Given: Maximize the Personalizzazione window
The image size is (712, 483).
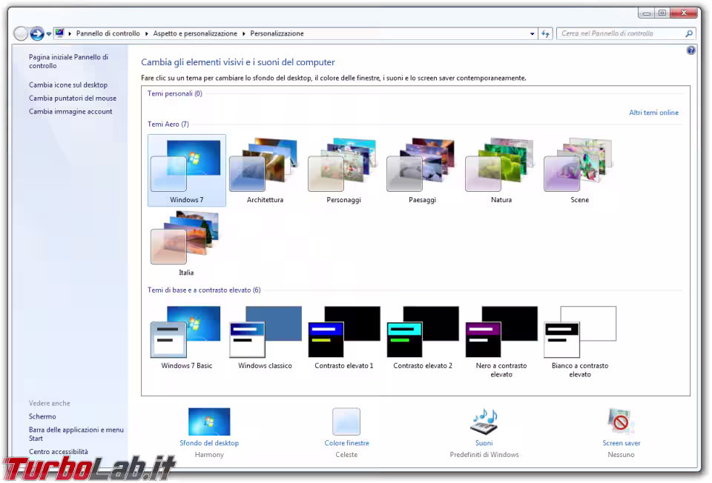Looking at the screenshot, I should [x=662, y=13].
